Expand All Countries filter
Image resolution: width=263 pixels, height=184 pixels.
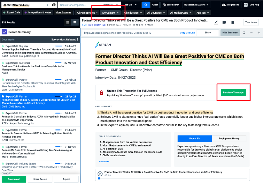tap(156, 13)
